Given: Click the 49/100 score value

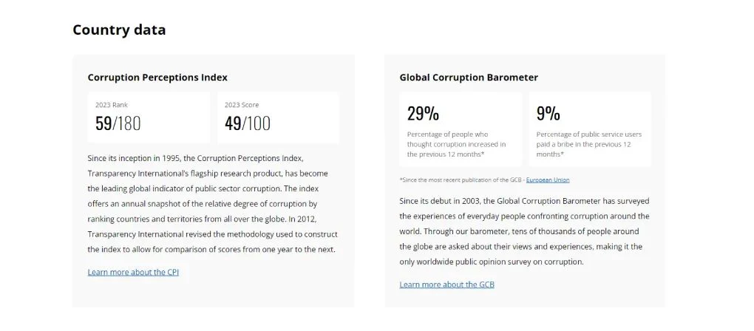Looking at the screenshot, I should tap(248, 123).
